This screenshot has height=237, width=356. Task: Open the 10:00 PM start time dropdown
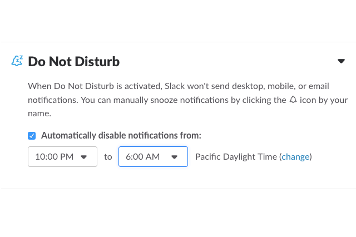62,157
